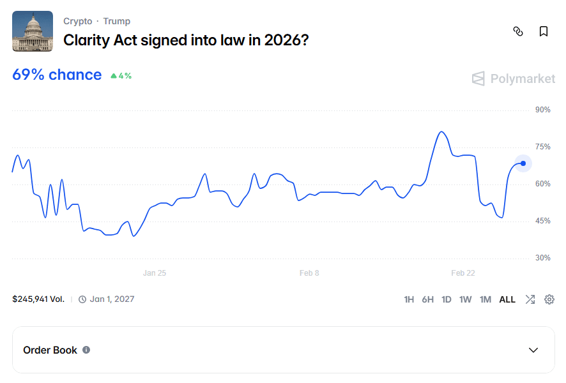The height and width of the screenshot is (383, 566).
Task: Select the 1D time range
Action: tap(447, 299)
